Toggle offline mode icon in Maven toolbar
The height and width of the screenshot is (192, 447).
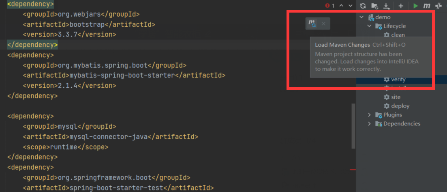coord(438,6)
